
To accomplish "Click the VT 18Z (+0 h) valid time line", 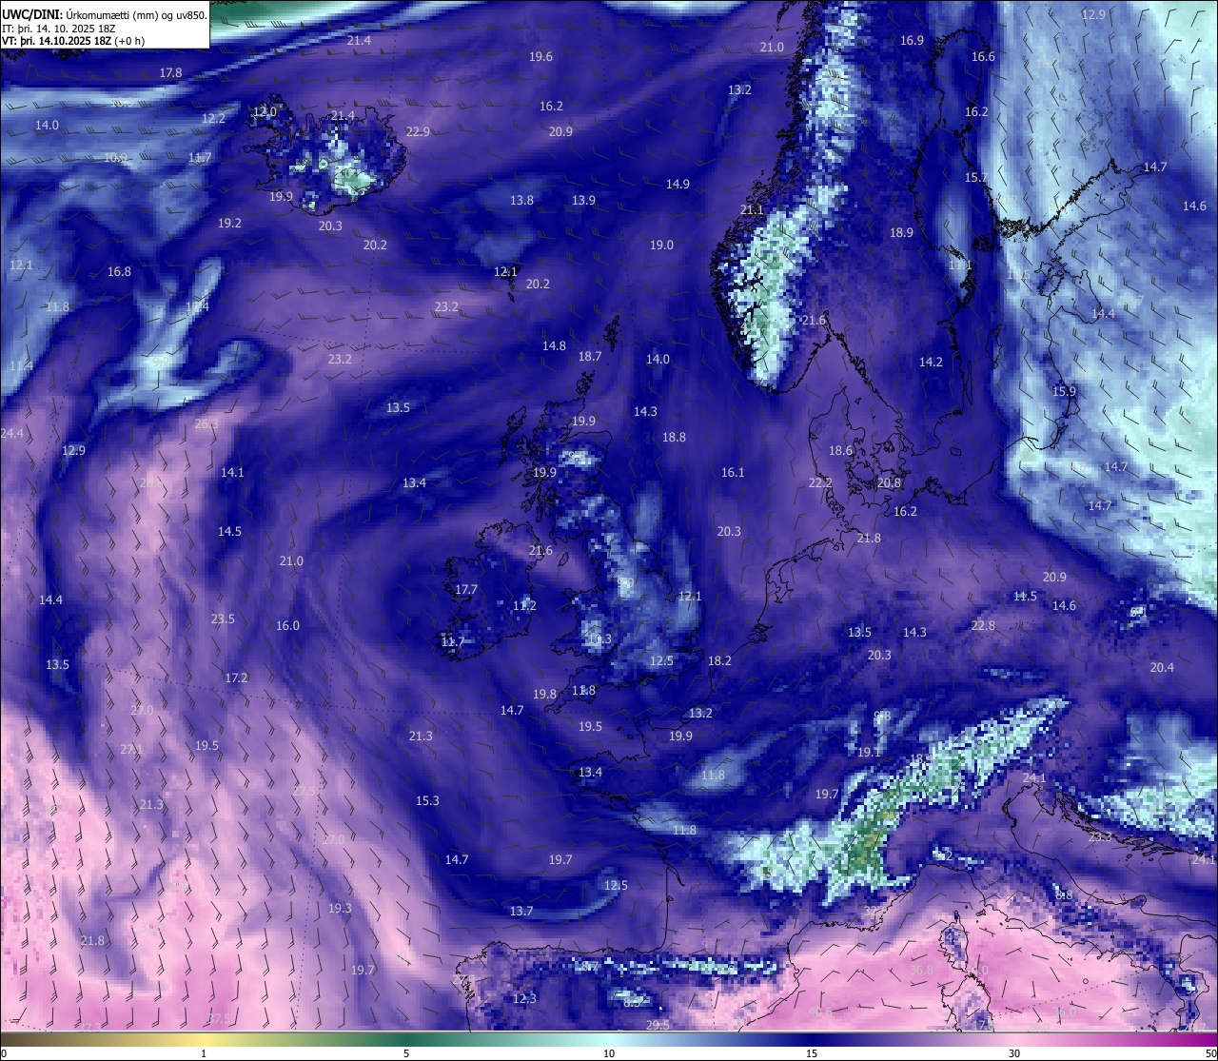I will 73,40.
